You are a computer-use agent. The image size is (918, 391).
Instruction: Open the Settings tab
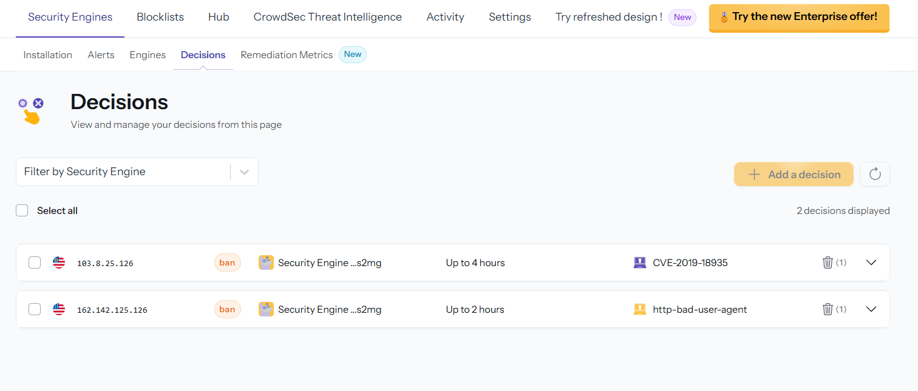(x=510, y=17)
